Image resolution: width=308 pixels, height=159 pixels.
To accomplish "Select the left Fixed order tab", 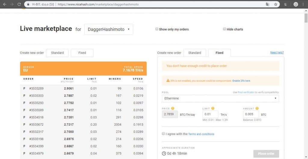I will pyautogui.click(x=82, y=53).
